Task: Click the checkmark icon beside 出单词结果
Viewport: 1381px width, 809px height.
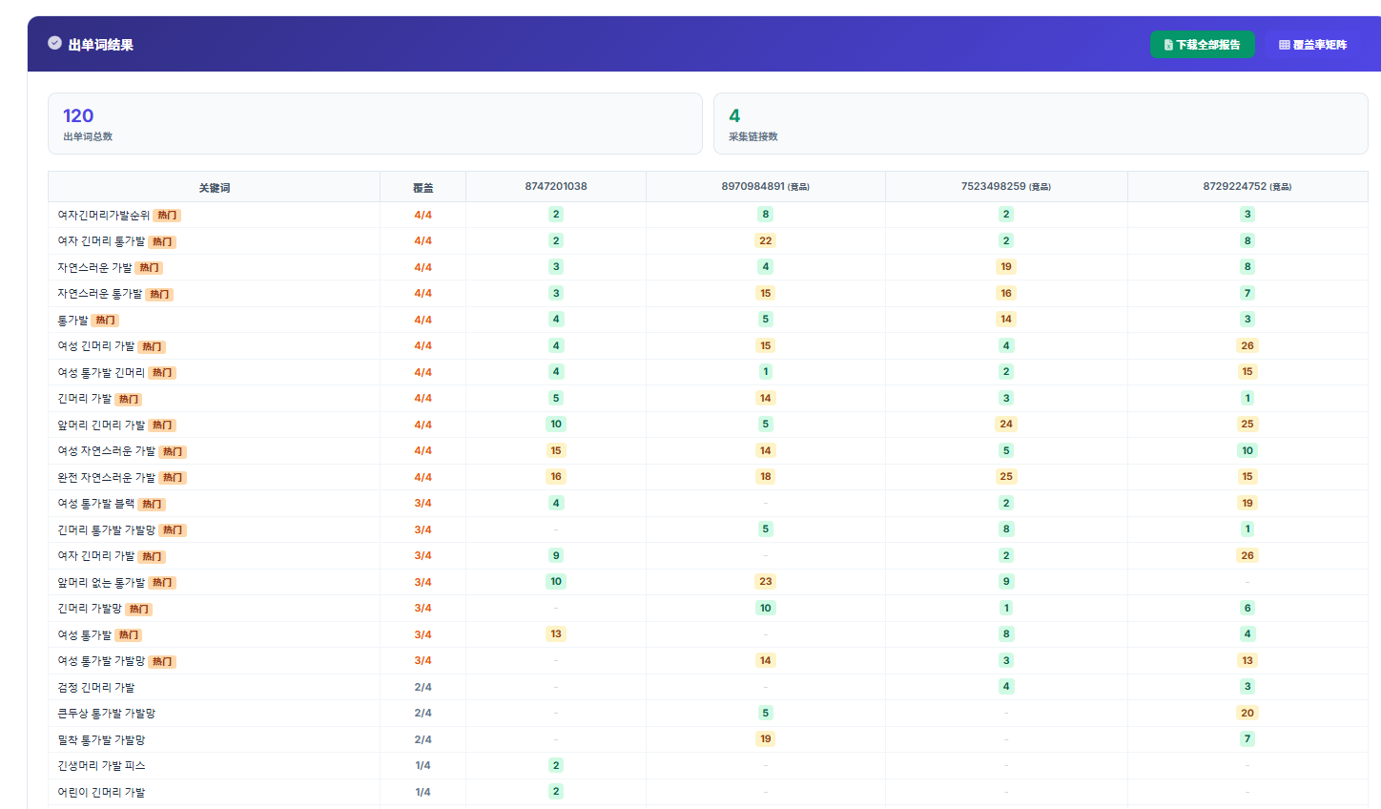Action: click(54, 43)
